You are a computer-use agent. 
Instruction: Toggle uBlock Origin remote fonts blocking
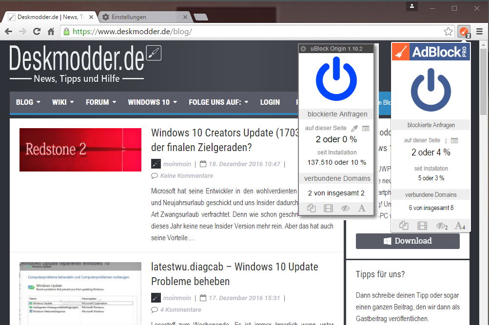click(362, 208)
